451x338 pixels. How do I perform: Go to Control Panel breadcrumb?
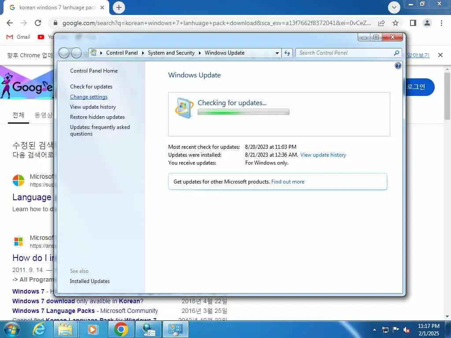[122, 53]
